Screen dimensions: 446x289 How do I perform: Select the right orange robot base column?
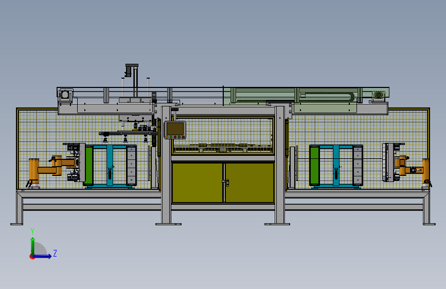[x=426, y=172]
